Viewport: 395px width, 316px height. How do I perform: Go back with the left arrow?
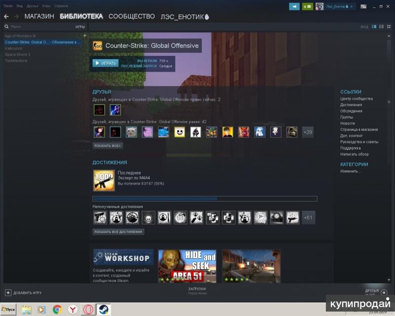point(6,17)
